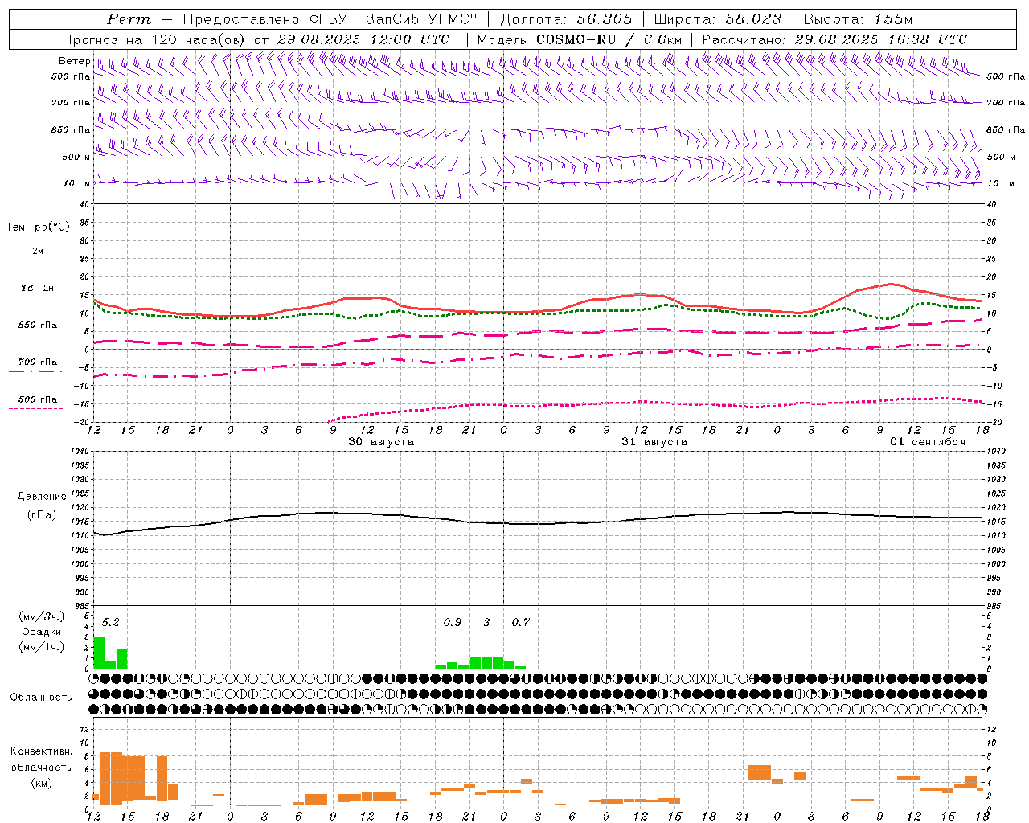Click the "Конвективн." convective cloud label
This screenshot has width=1029, height=823.
point(42,751)
